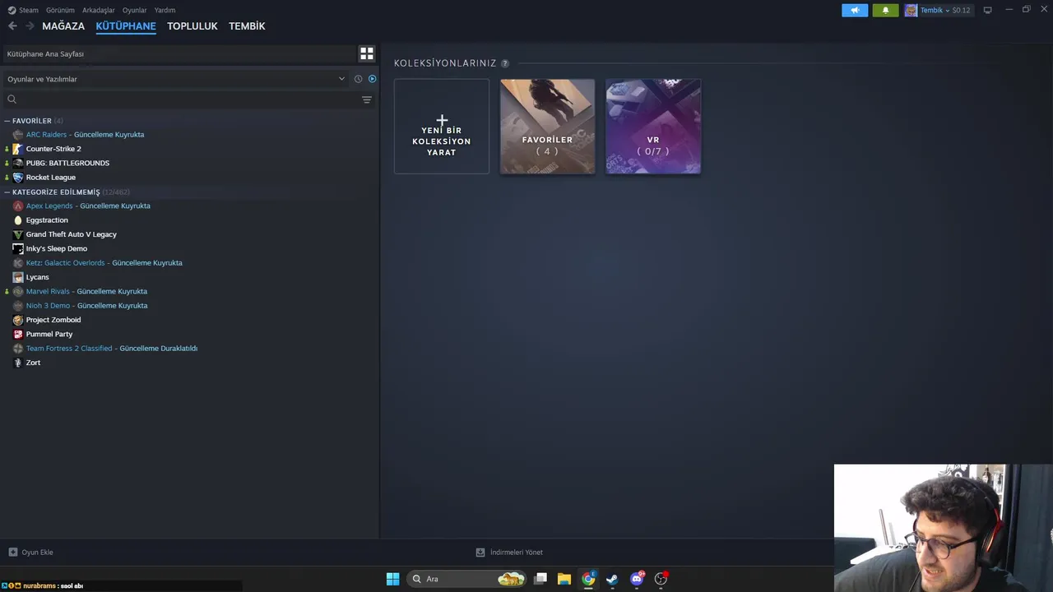Open Task View in the taskbar

pos(540,579)
